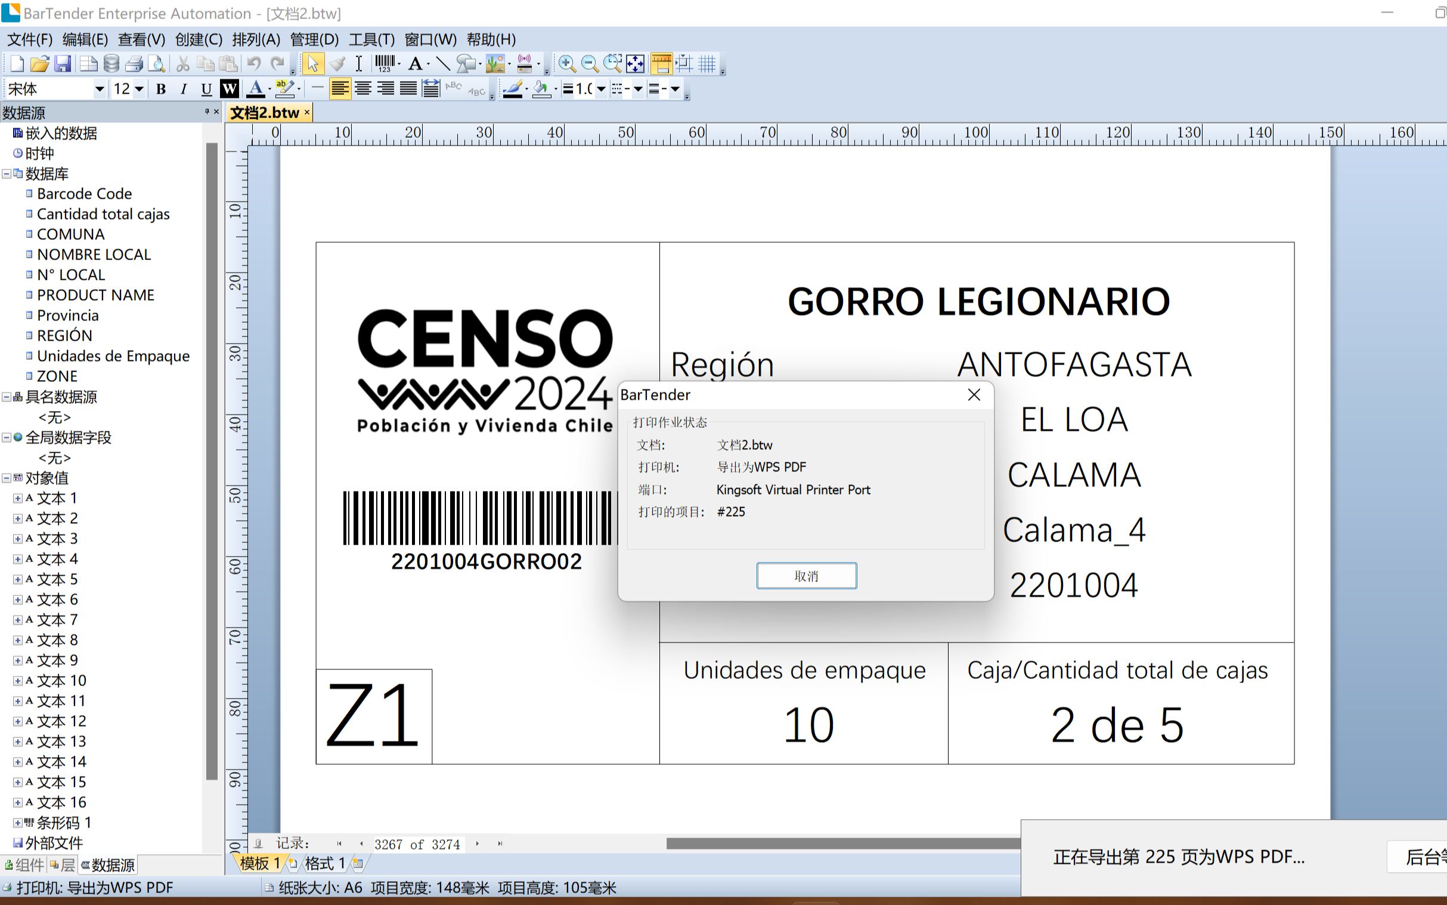Select PRODUCT NAME database field

pyautogui.click(x=95, y=295)
